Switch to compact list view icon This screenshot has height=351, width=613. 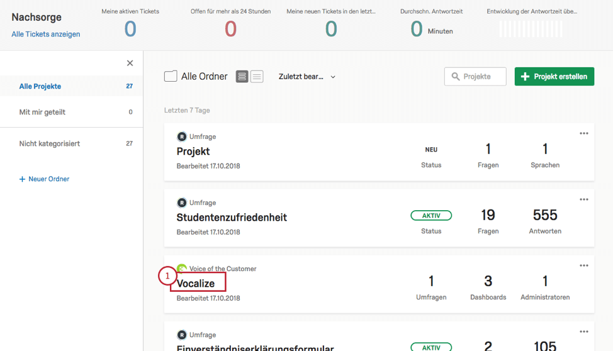pyautogui.click(x=257, y=77)
